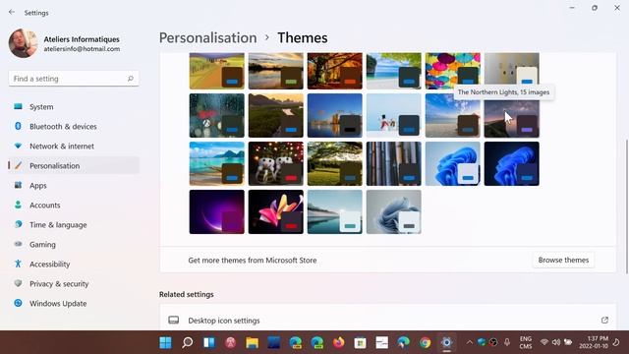Select the purple Glow theme
The image size is (629, 354).
(216, 212)
